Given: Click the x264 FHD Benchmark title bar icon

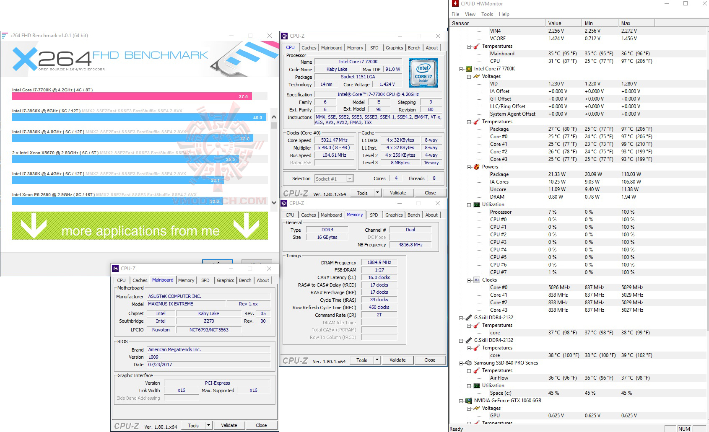Looking at the screenshot, I should click(x=5, y=36).
